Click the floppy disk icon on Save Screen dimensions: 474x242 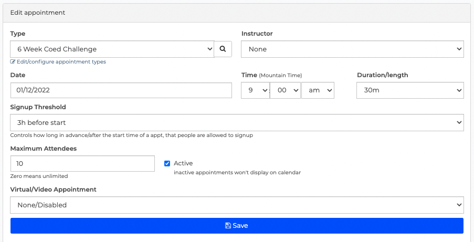pyautogui.click(x=228, y=226)
